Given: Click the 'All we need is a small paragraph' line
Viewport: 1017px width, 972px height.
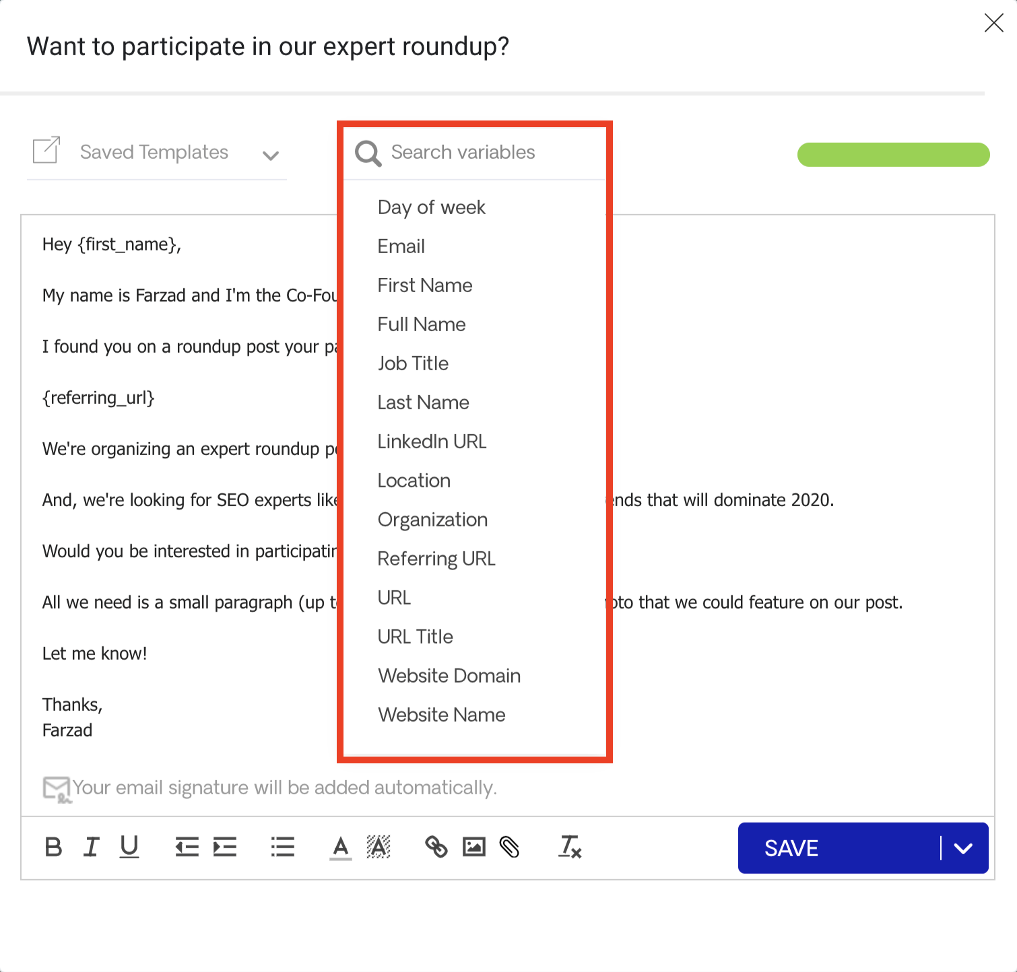Looking at the screenshot, I should (189, 602).
